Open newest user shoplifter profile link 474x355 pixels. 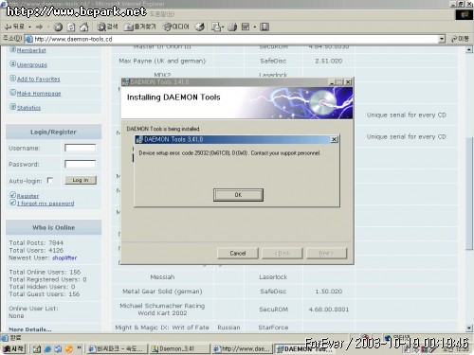[x=64, y=257]
